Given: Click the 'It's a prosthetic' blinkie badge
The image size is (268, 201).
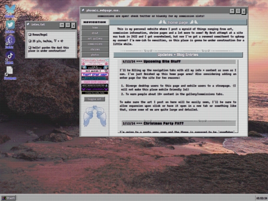Looking at the screenshot, I should pyautogui.click(x=95, y=67).
